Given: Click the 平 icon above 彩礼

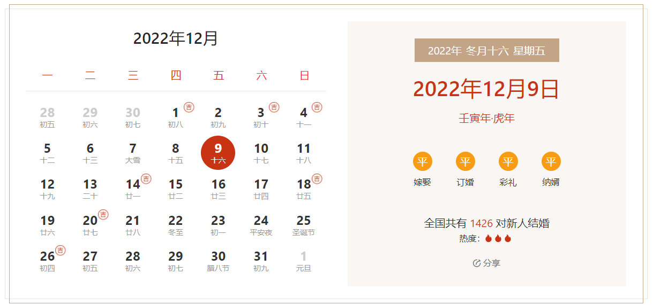Looking at the screenshot, I should point(508,161).
